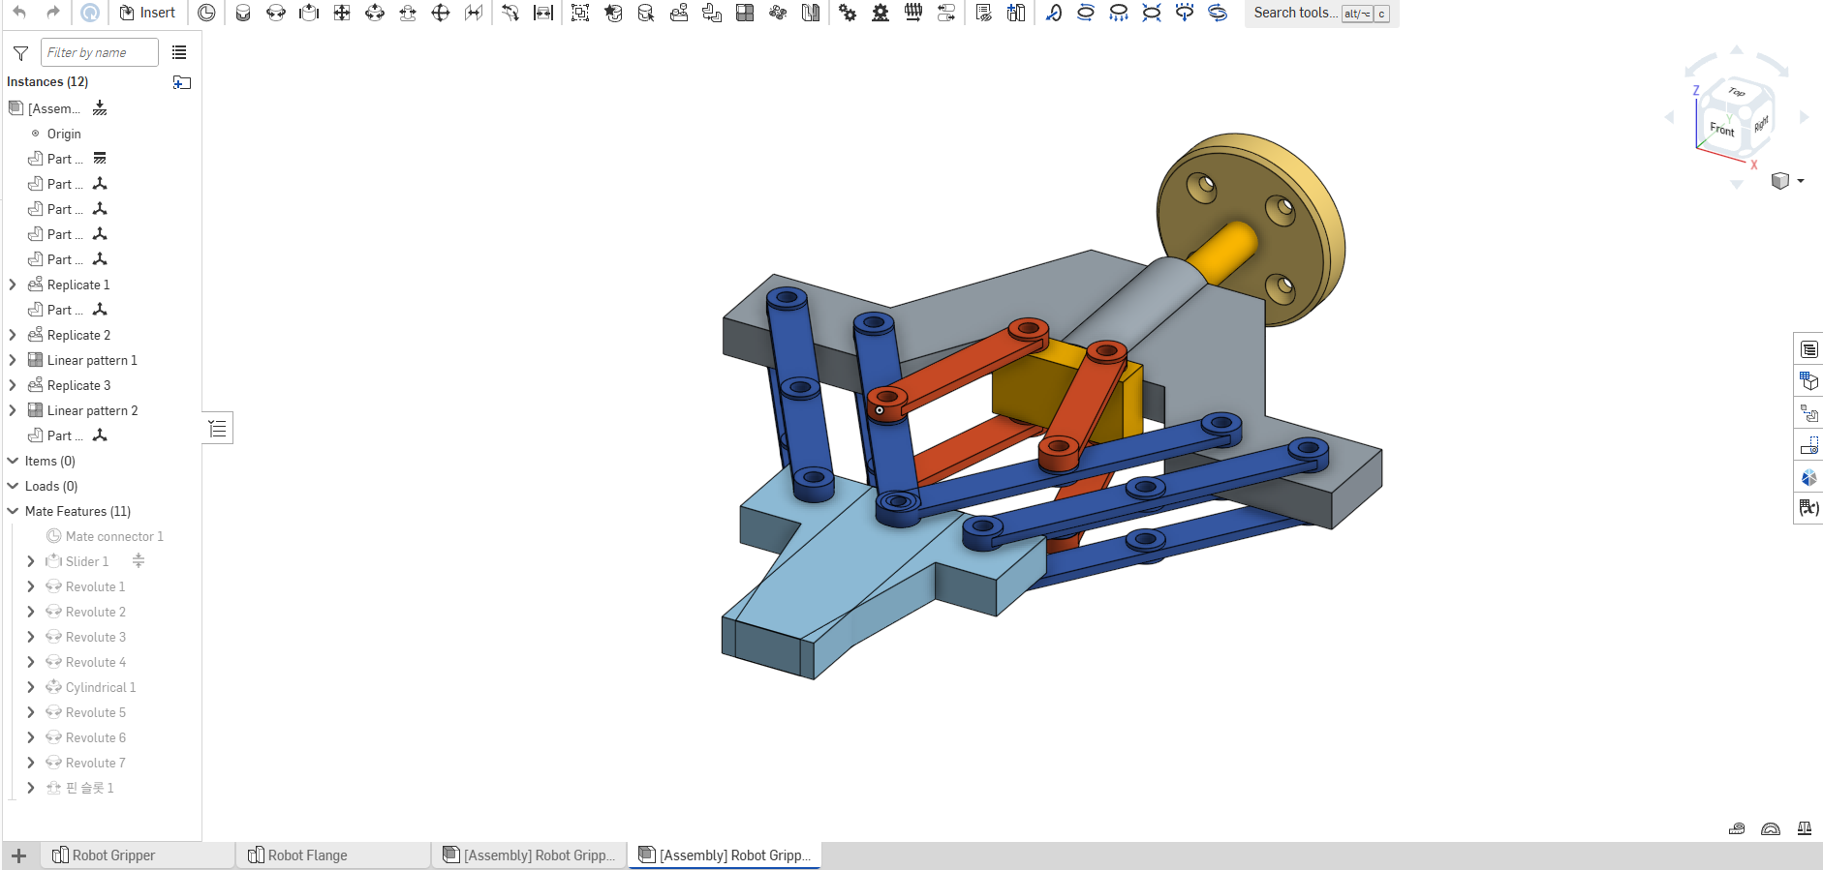This screenshot has height=870, width=1823.
Task: Select the Gear relation tool
Action: click(848, 13)
